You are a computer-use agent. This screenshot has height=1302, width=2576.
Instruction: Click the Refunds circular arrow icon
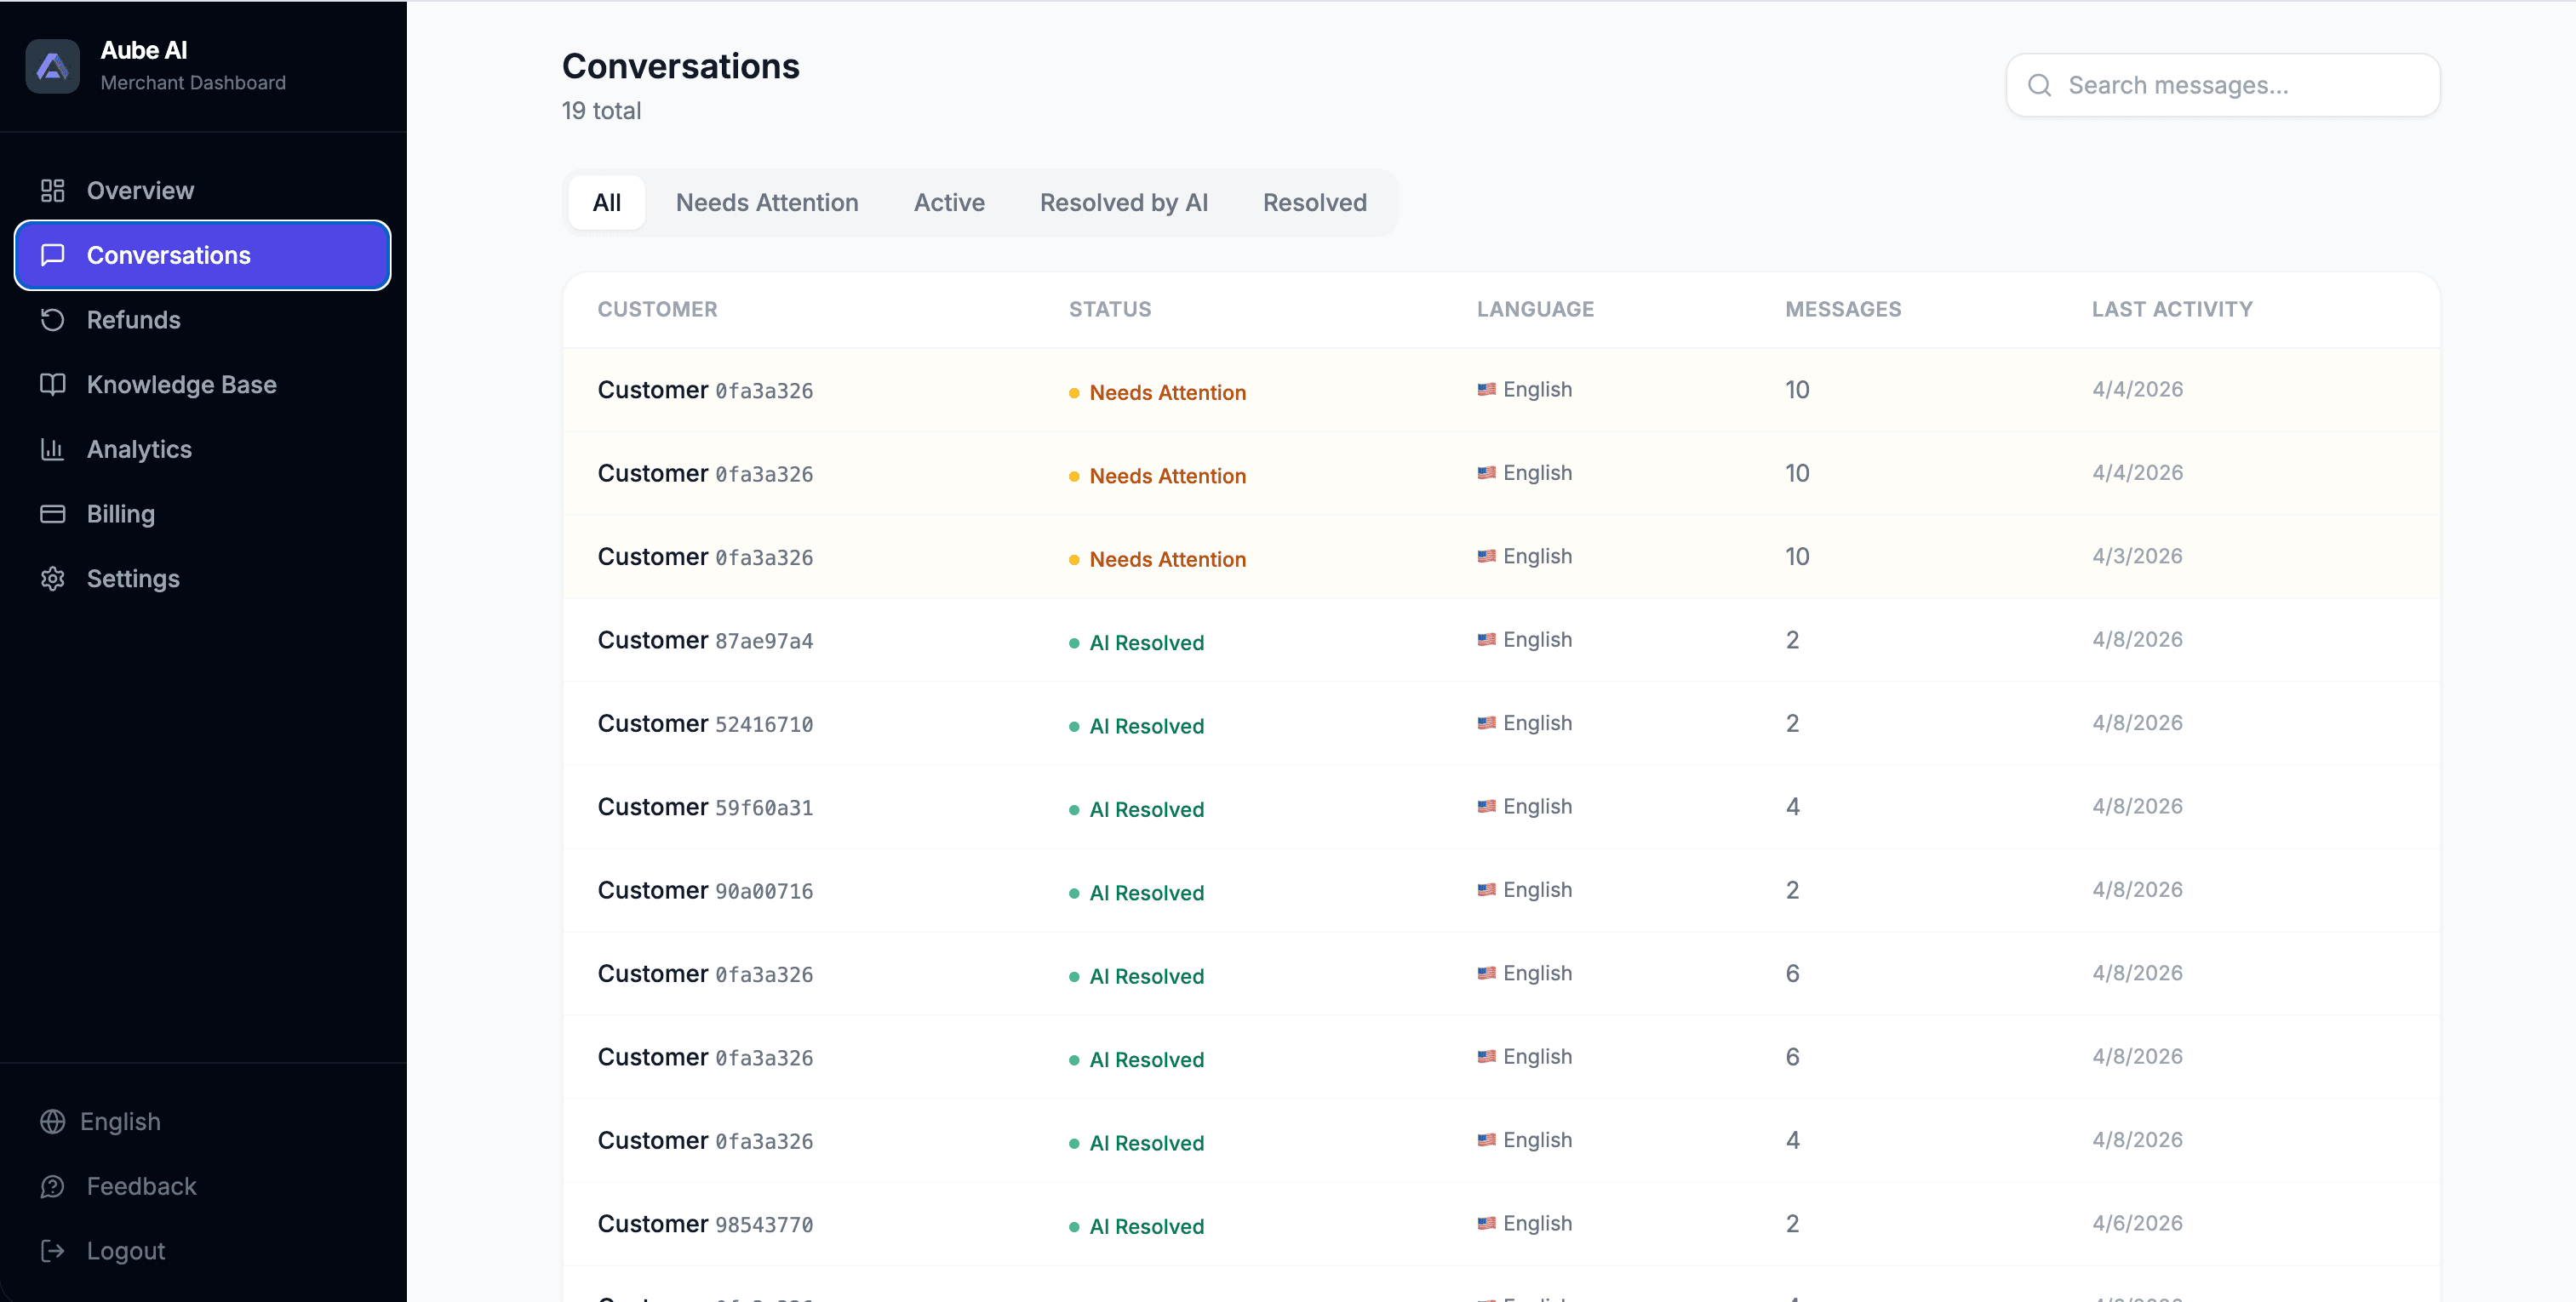52,320
